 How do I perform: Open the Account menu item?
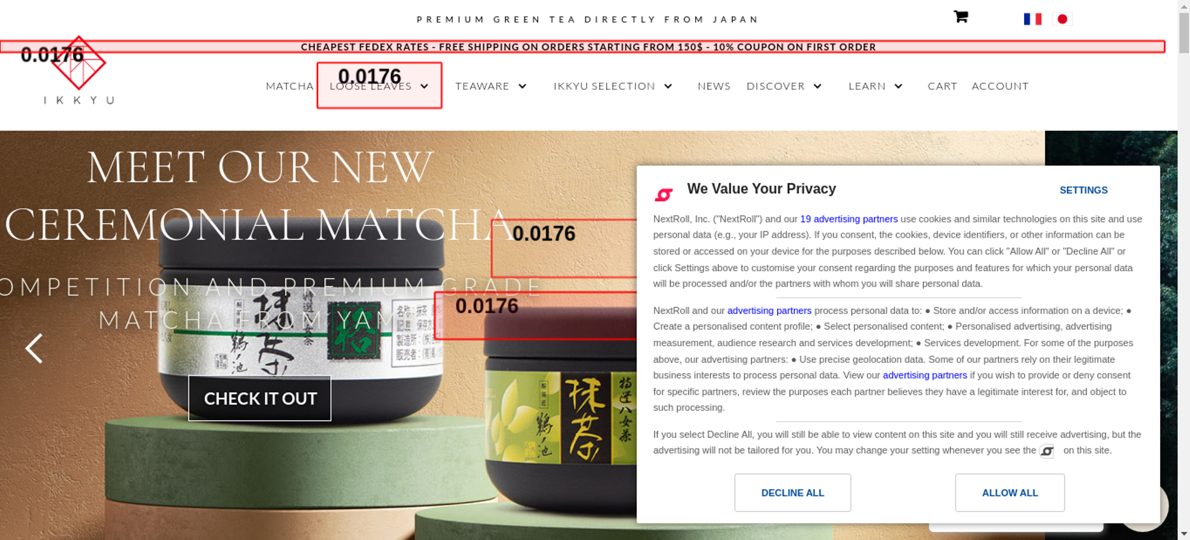1000,86
